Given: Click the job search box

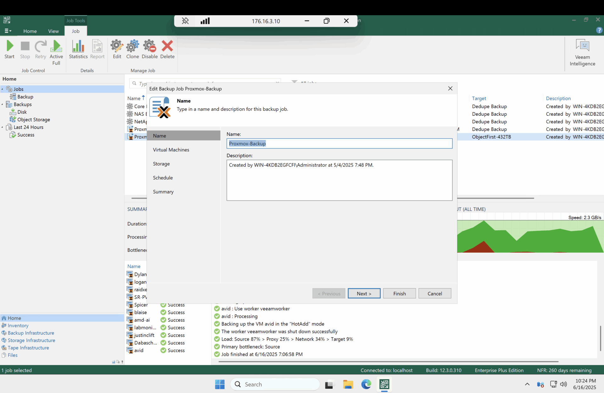Looking at the screenshot, I should 205,83.
